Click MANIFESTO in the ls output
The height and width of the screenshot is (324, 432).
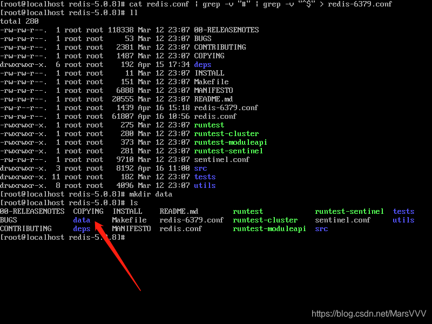[x=131, y=228]
